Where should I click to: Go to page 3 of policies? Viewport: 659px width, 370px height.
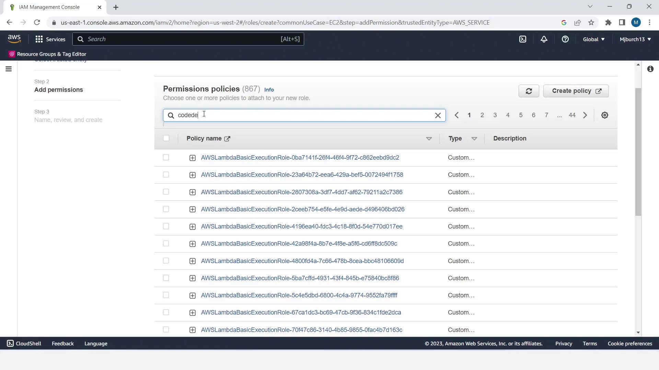[495, 115]
